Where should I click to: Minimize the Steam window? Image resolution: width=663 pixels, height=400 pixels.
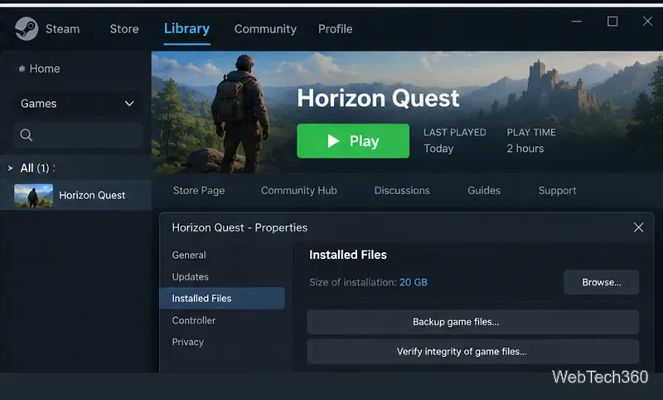pos(576,22)
